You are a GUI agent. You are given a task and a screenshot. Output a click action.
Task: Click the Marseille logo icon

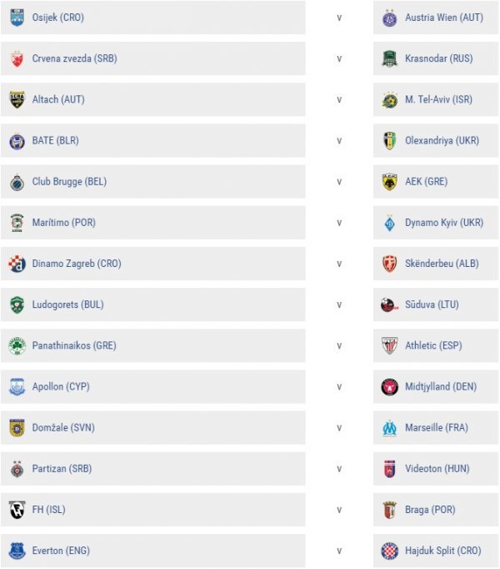[x=390, y=428]
